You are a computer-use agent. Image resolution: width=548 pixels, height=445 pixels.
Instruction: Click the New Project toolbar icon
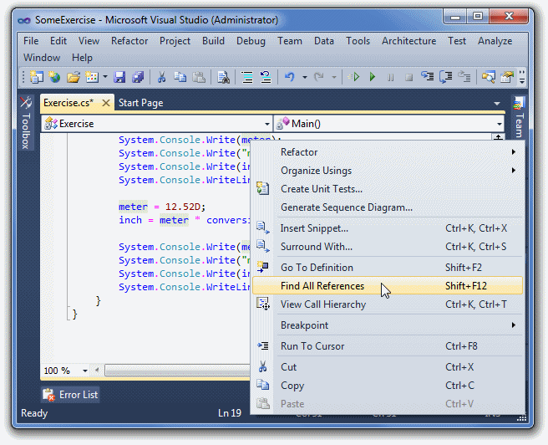(37, 77)
